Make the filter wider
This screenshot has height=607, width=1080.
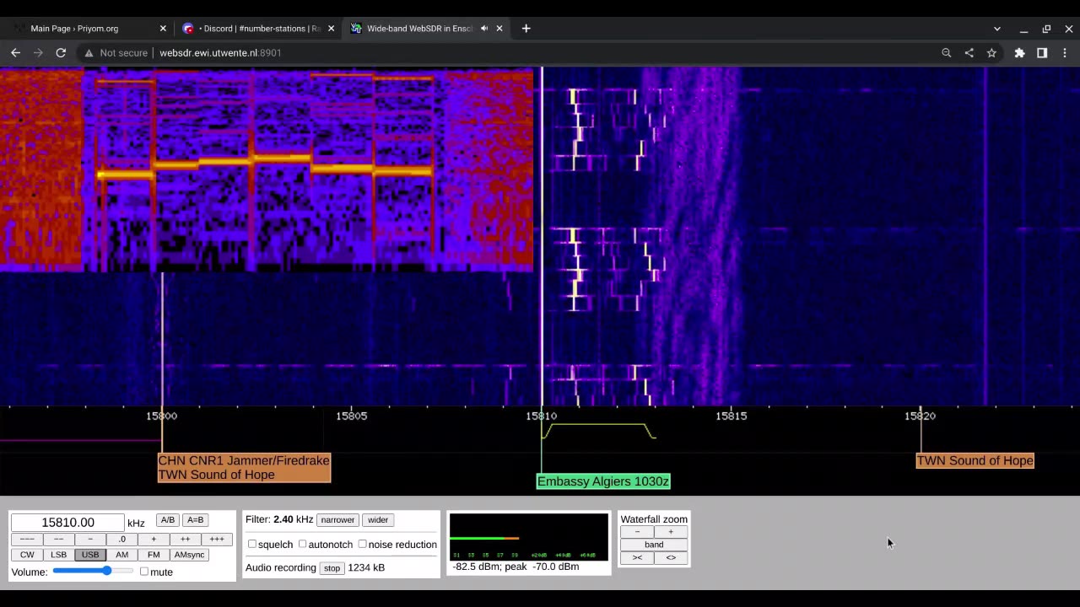[378, 520]
